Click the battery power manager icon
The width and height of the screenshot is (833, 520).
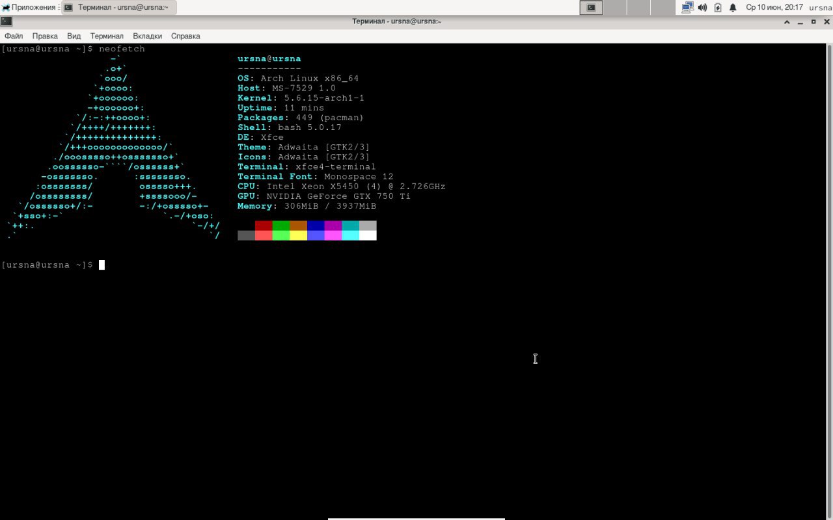(718, 7)
